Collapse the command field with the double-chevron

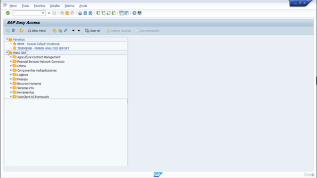tap(49, 13)
